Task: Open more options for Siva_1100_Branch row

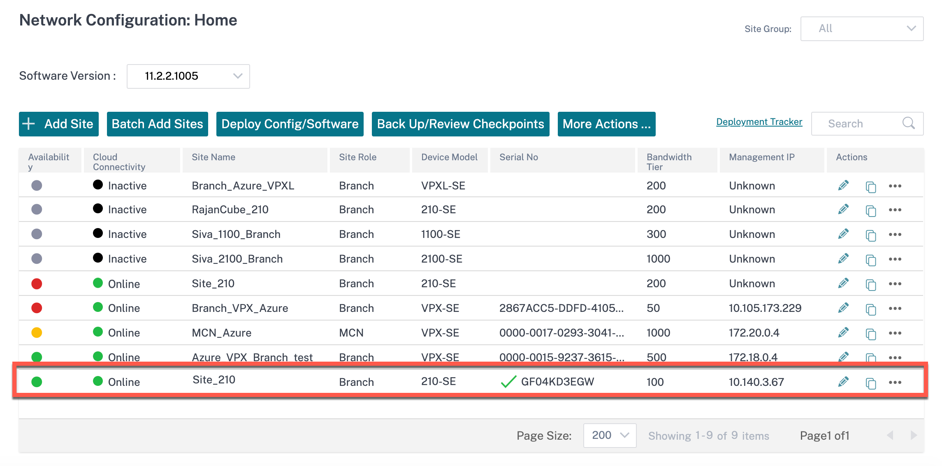Action: (x=895, y=234)
